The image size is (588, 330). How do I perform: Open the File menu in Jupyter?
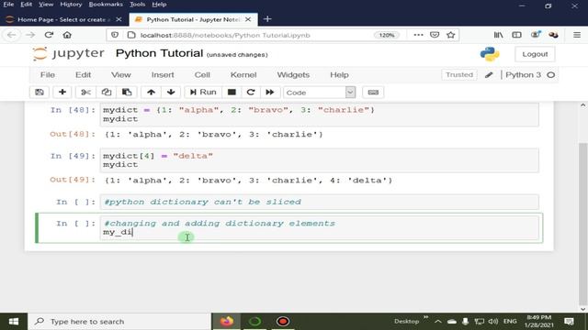pos(48,75)
